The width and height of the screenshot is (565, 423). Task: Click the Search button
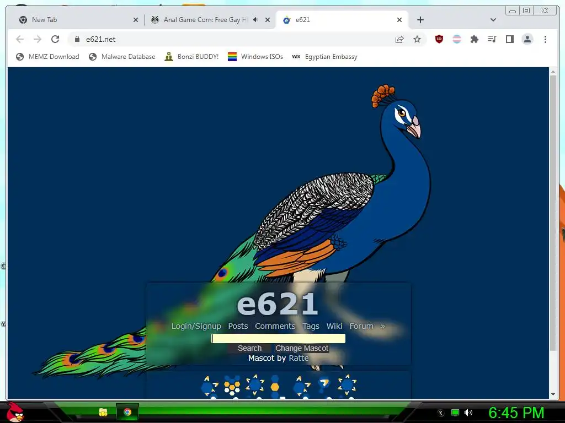pos(249,348)
